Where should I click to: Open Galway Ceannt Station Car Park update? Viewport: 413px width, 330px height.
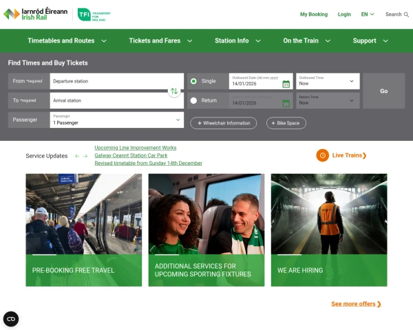coord(131,155)
